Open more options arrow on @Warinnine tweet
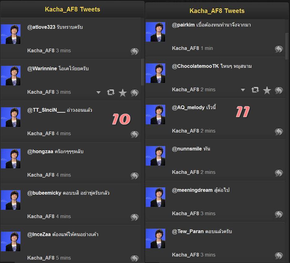Image resolution: width=290 pixels, height=263 pixels. point(98,92)
